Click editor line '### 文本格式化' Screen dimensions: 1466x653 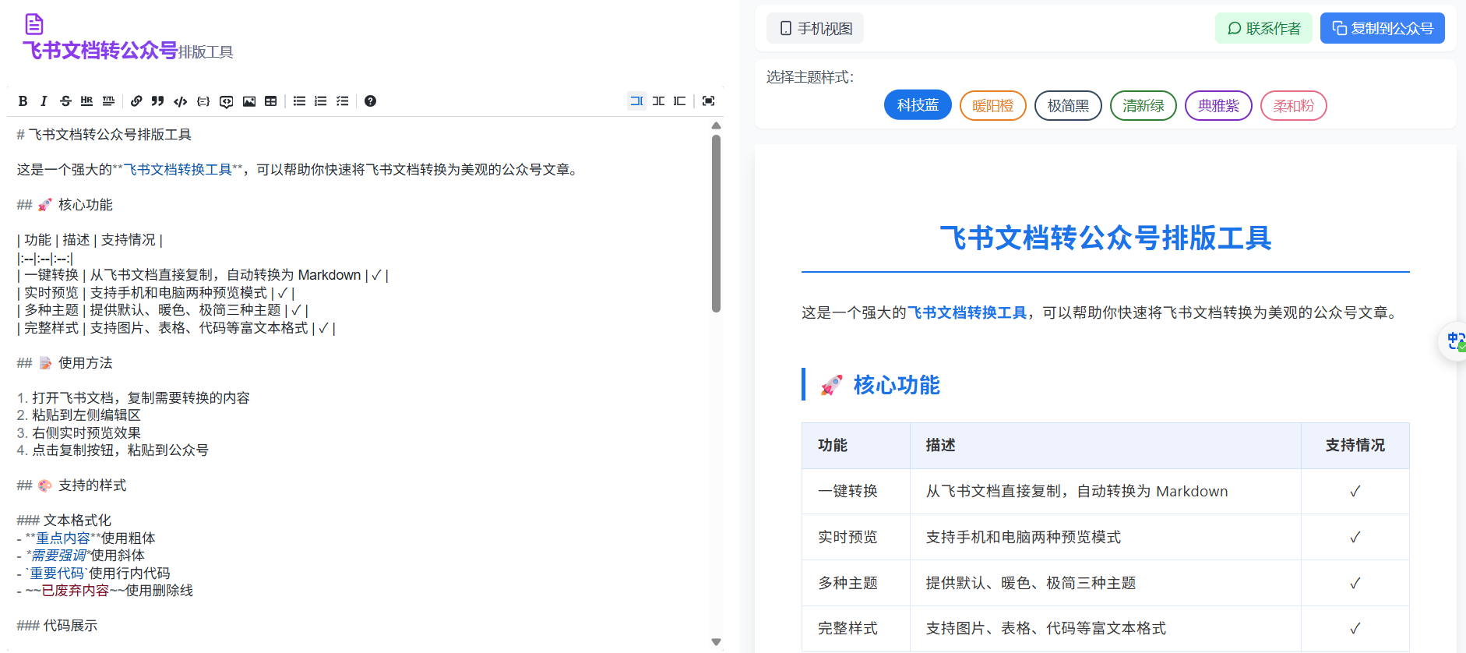pyautogui.click(x=64, y=521)
